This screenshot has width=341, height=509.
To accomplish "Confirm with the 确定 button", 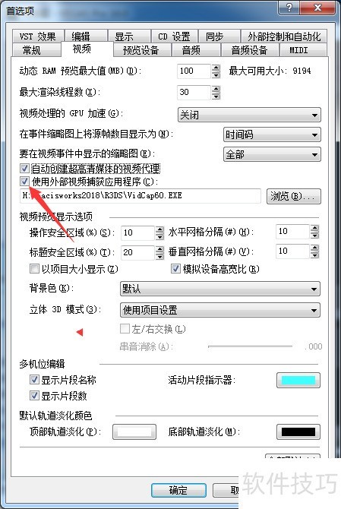I will coord(178,490).
